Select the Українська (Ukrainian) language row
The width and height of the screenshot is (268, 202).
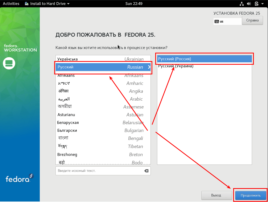pyautogui.click(x=103, y=59)
